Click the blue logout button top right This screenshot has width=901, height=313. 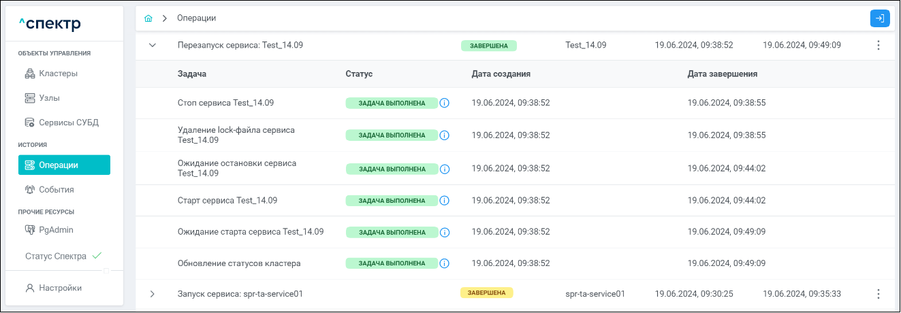880,18
